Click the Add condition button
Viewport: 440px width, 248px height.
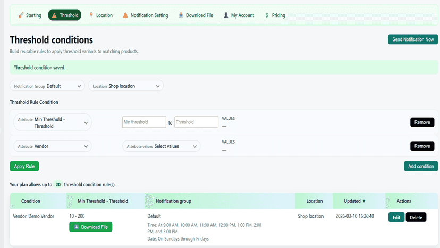421,166
